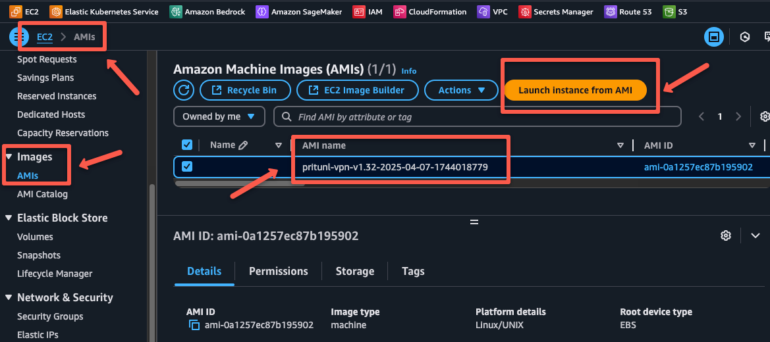
Task: Go to next page arrow
Action: coord(738,116)
